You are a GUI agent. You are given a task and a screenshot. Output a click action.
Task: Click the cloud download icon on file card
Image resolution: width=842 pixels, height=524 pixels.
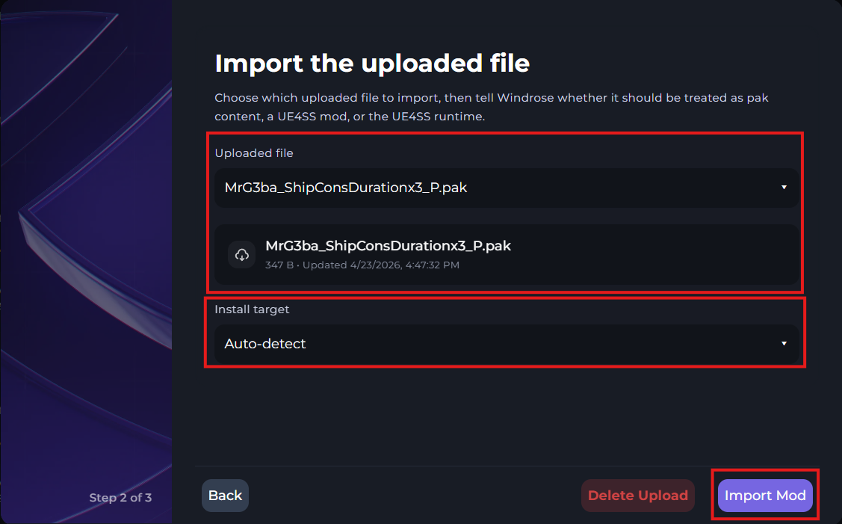point(241,254)
